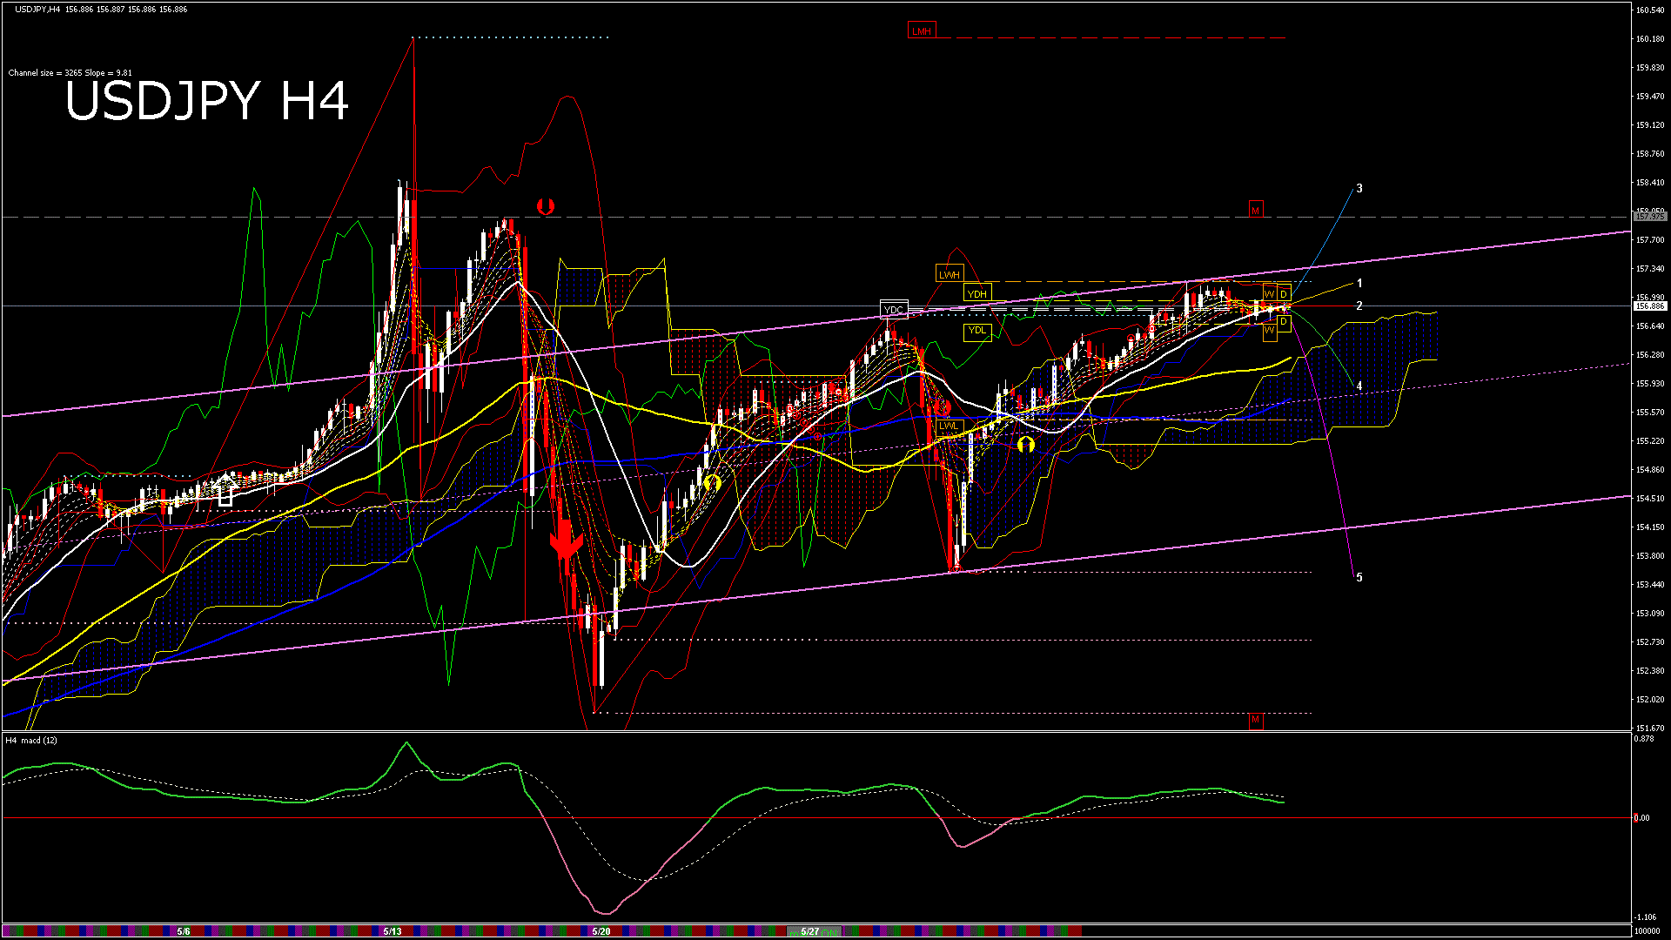The height and width of the screenshot is (940, 1671).
Task: Select the YDC level label
Action: pos(894,310)
